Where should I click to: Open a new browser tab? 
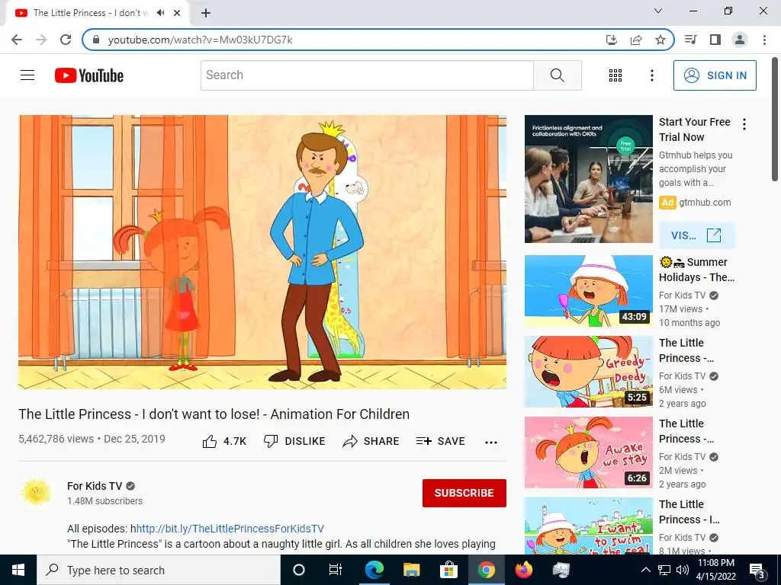pos(206,13)
